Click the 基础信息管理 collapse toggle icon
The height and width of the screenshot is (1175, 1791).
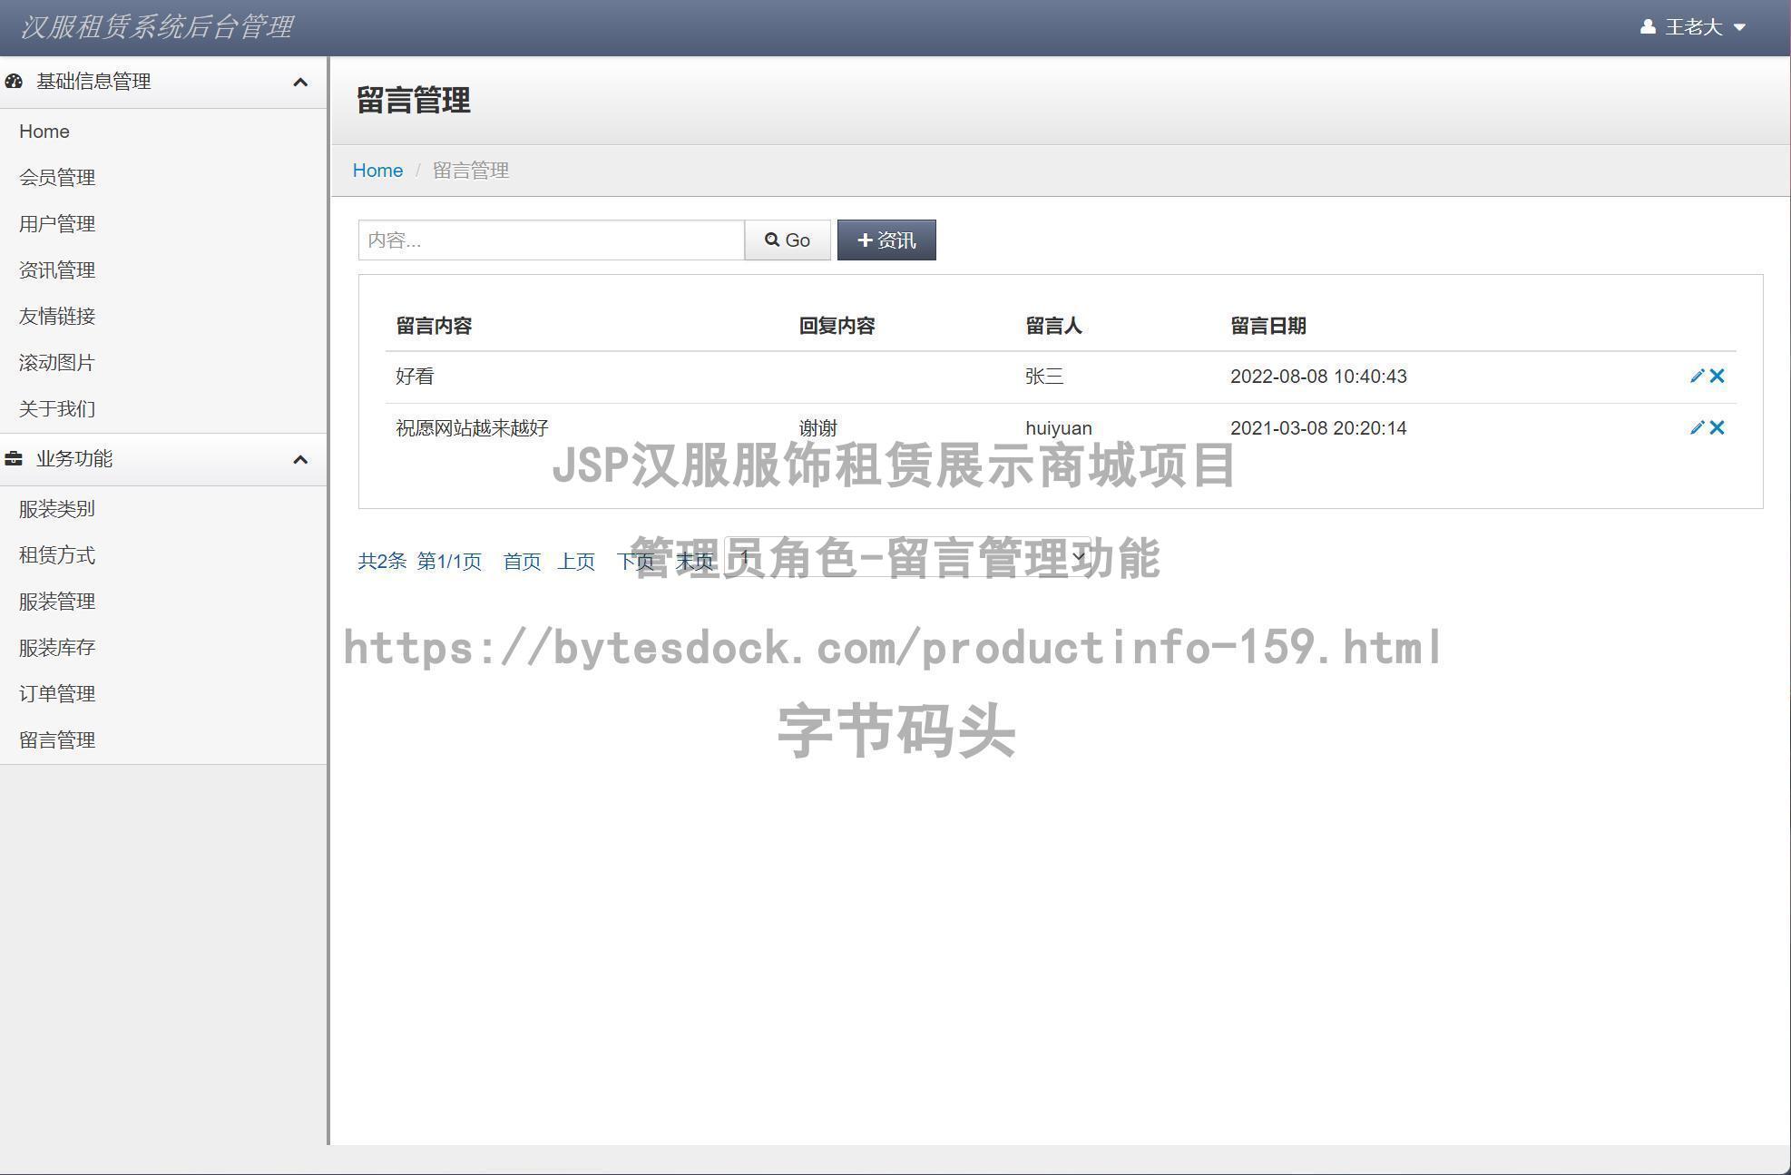coord(298,82)
